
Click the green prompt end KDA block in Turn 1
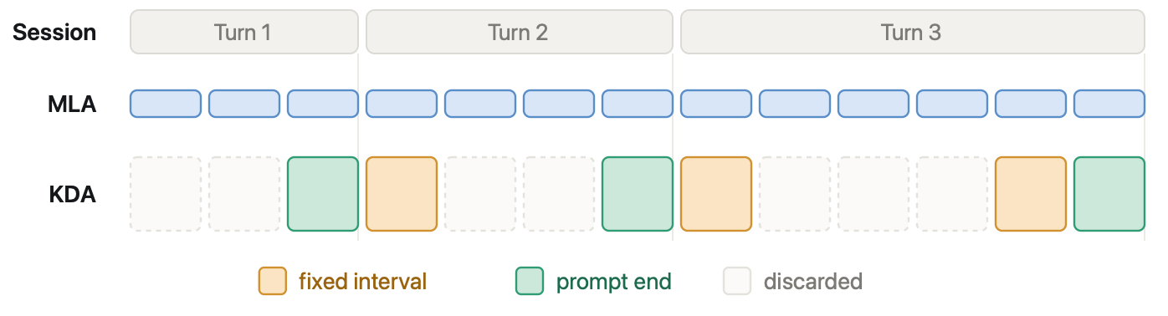[323, 194]
